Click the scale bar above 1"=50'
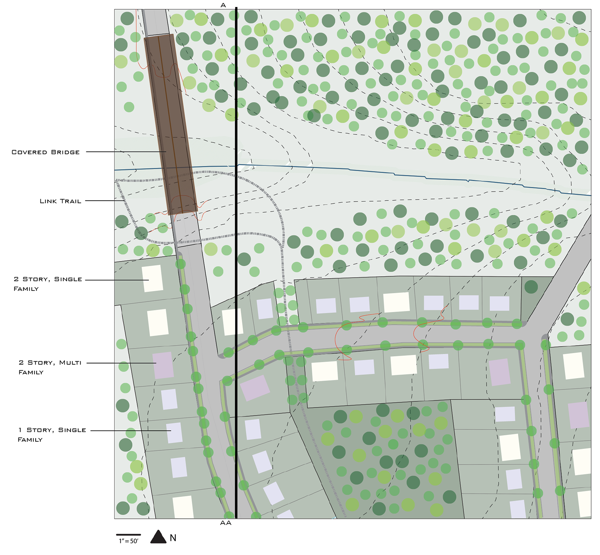 point(128,535)
